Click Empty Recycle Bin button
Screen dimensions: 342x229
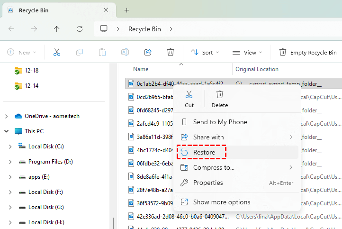308,52
